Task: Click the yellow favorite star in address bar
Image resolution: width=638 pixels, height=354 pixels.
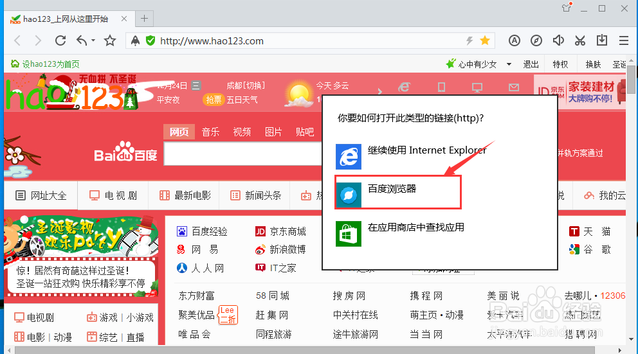Action: pos(484,40)
